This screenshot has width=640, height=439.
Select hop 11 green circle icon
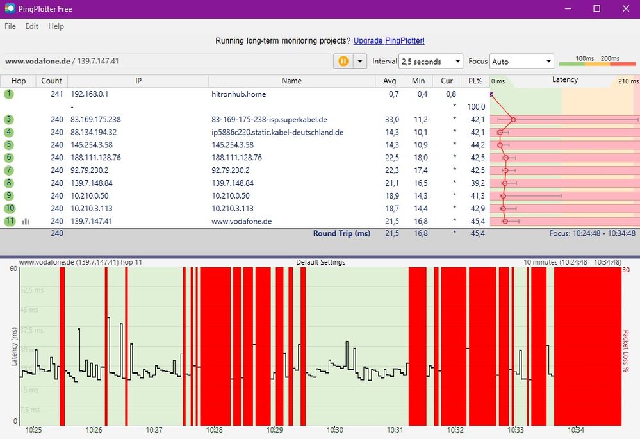click(x=10, y=221)
